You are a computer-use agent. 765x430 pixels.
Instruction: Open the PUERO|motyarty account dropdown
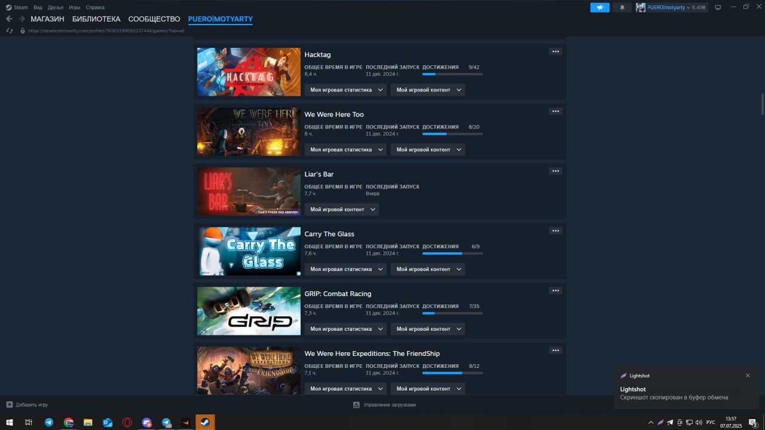click(671, 7)
